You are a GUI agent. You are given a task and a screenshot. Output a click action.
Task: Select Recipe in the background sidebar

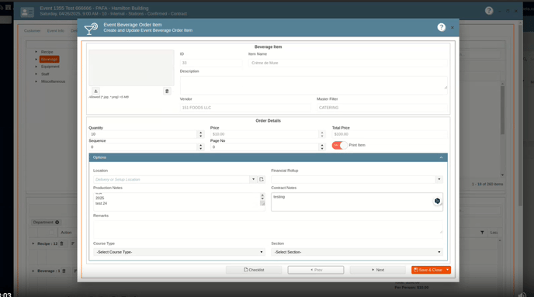[47, 52]
